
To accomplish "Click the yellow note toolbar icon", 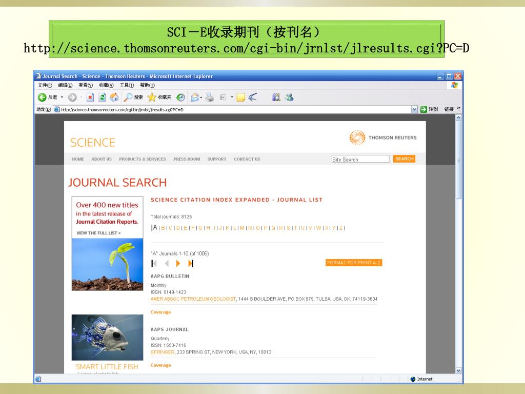I will click(240, 97).
